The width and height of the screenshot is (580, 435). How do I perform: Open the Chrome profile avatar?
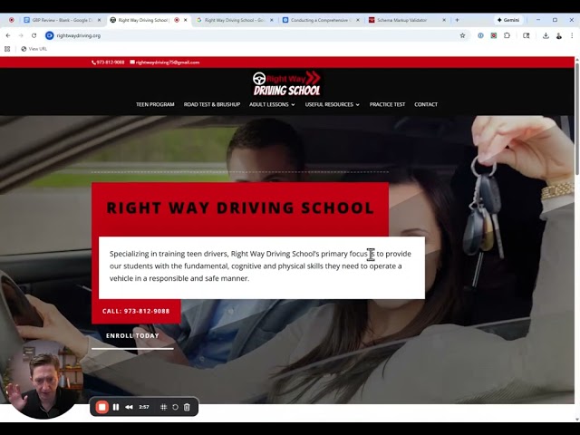click(x=559, y=36)
